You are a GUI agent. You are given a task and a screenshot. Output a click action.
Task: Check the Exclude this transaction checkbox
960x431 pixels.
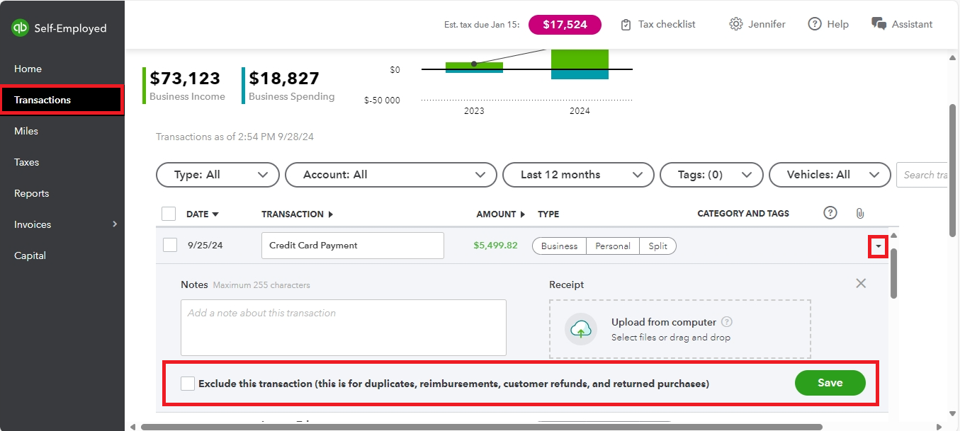tap(188, 384)
